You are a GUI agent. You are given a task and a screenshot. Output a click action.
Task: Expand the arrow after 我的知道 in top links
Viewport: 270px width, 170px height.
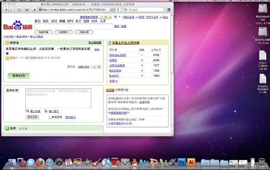coord(136,17)
